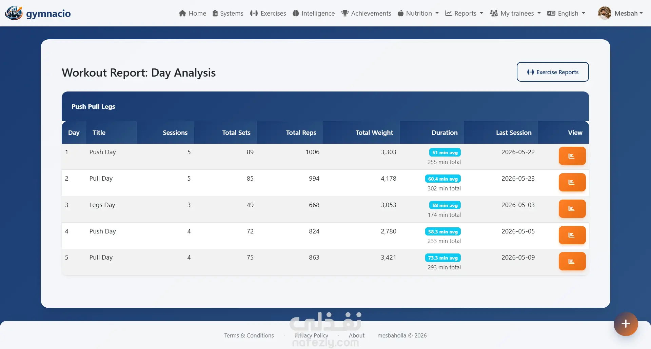This screenshot has height=349, width=651.
Task: Click Mesbah's profile avatar
Action: pyautogui.click(x=605, y=13)
